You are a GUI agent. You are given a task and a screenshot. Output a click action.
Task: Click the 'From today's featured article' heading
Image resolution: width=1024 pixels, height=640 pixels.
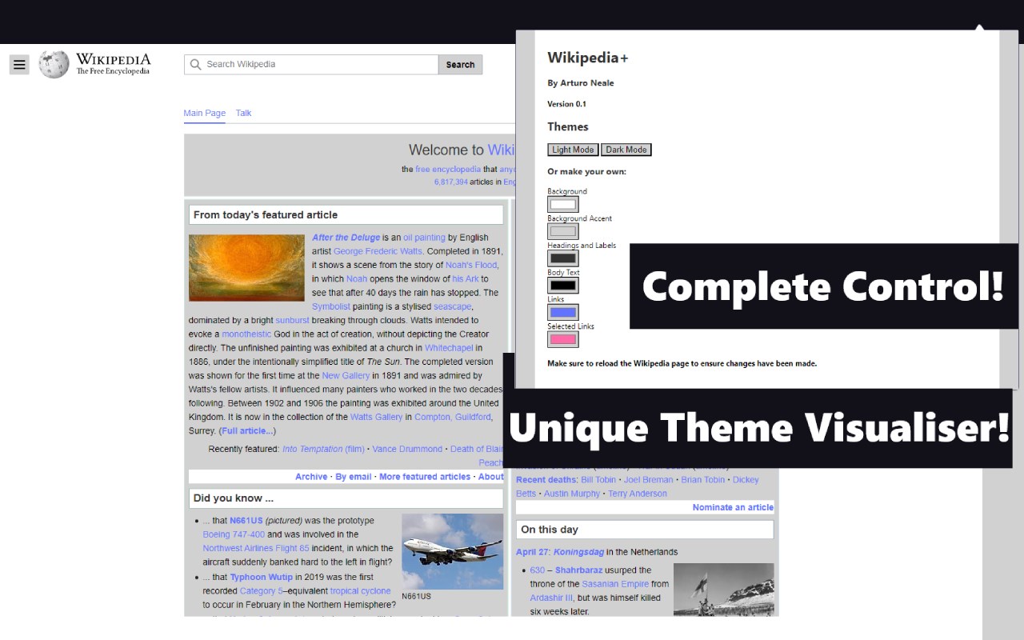266,214
